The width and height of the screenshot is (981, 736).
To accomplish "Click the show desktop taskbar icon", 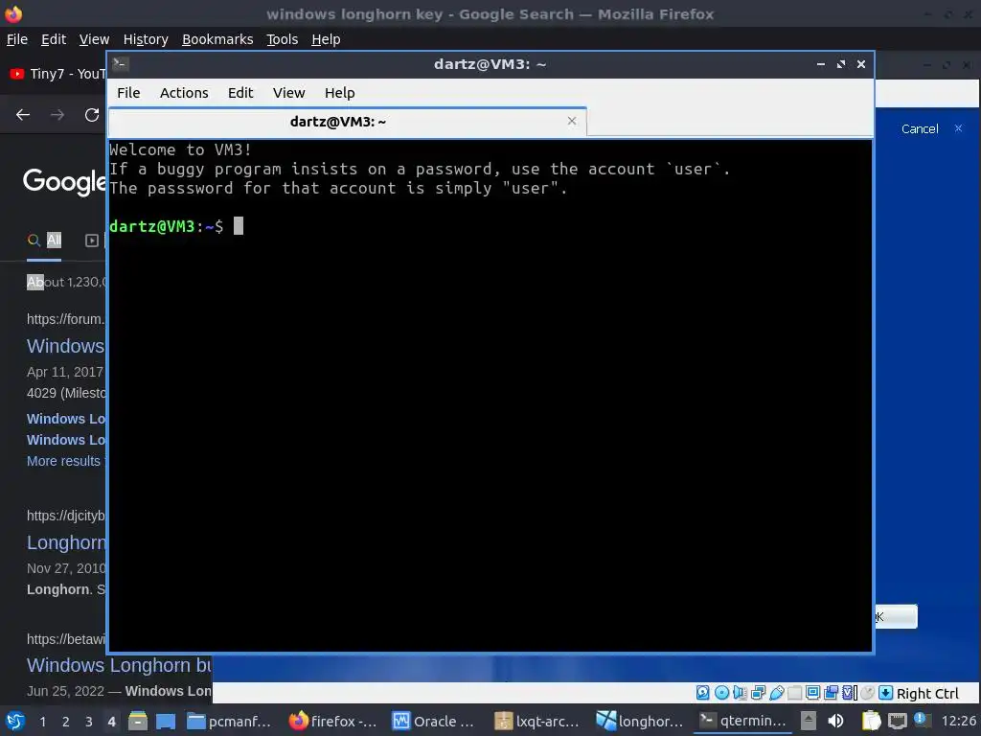I will click(165, 722).
